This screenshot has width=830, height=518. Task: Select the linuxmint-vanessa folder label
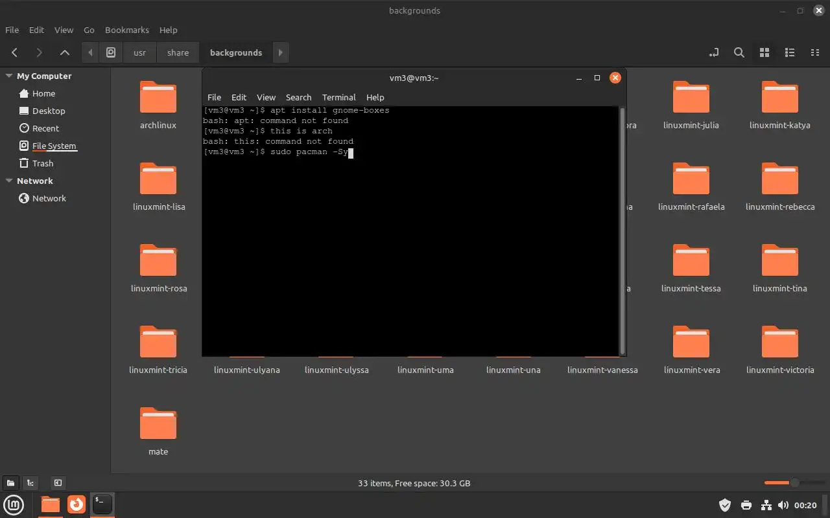click(x=602, y=370)
